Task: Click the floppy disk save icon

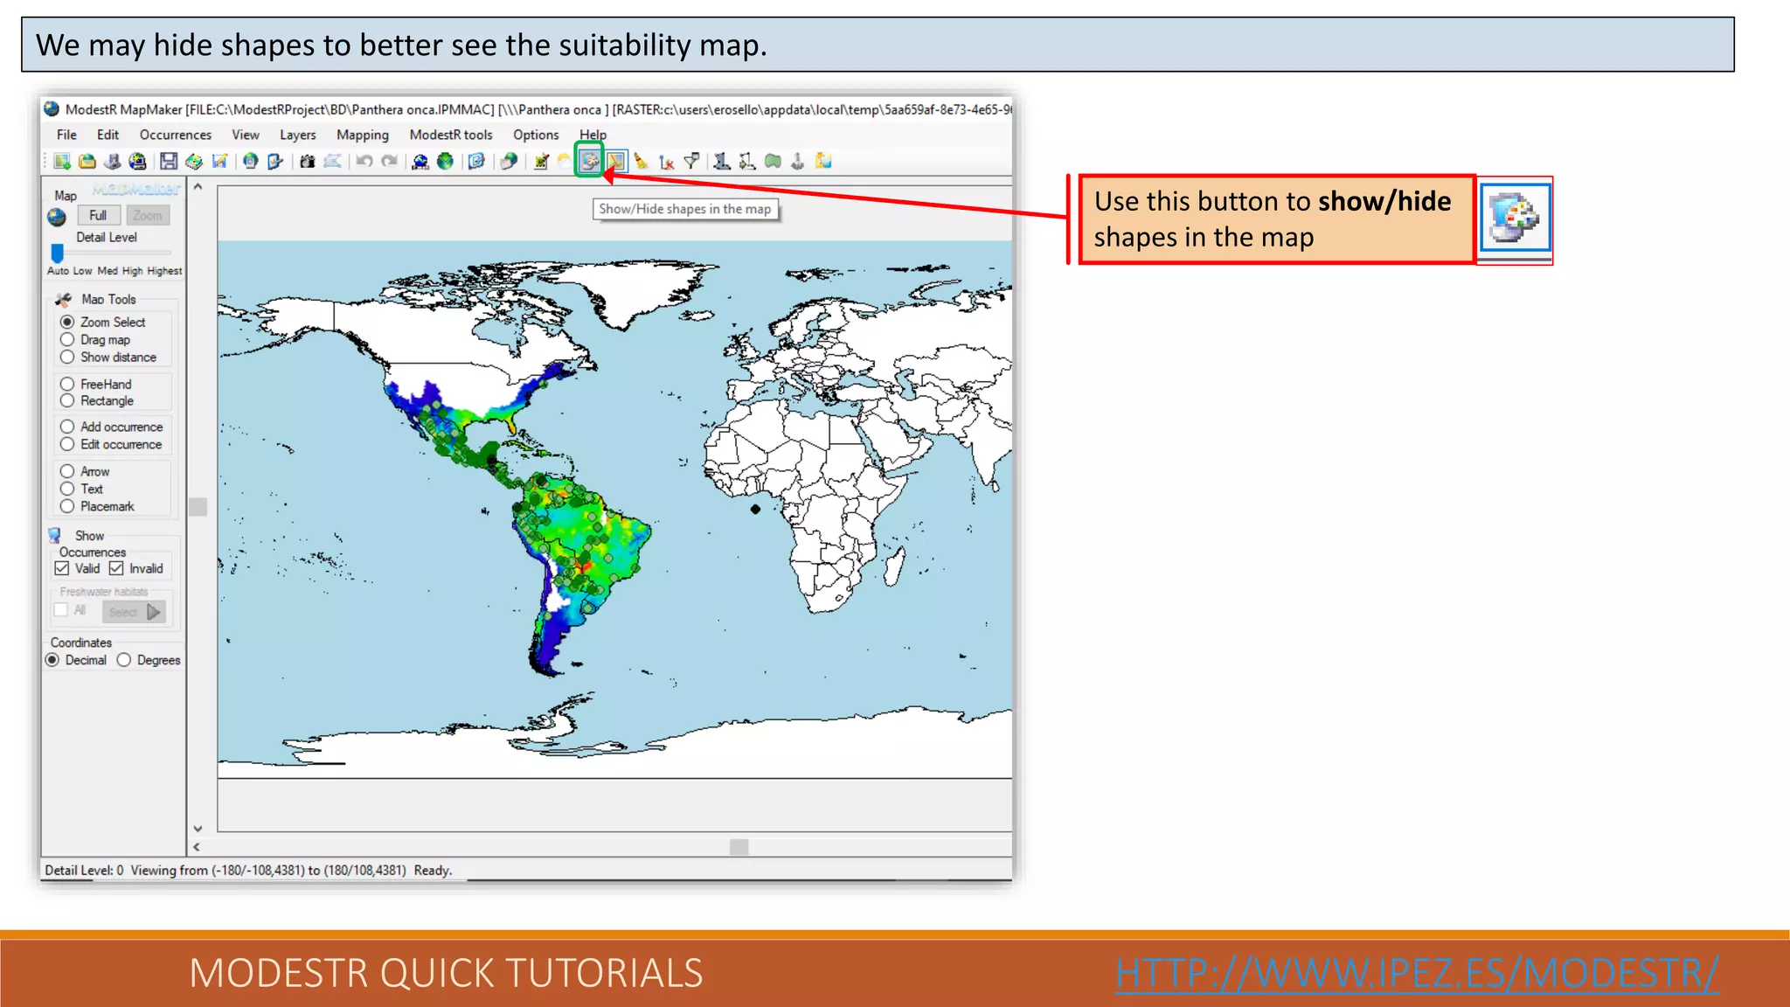Action: (x=169, y=161)
